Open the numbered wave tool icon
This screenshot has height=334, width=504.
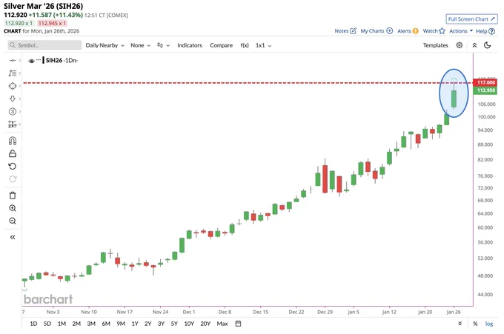(x=12, y=111)
